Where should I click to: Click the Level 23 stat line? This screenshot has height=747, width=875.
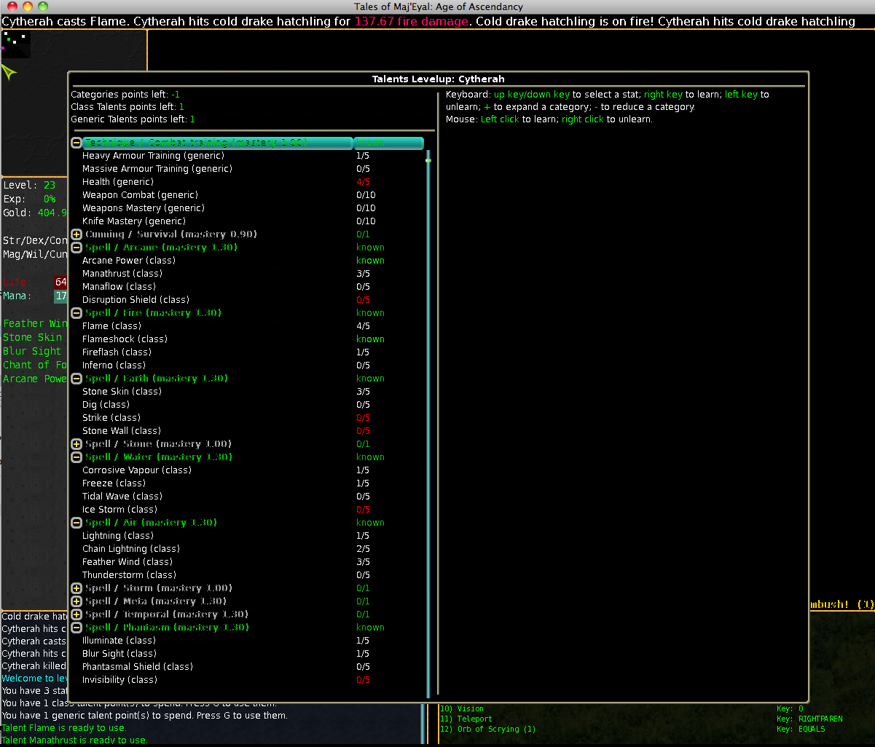tap(29, 186)
